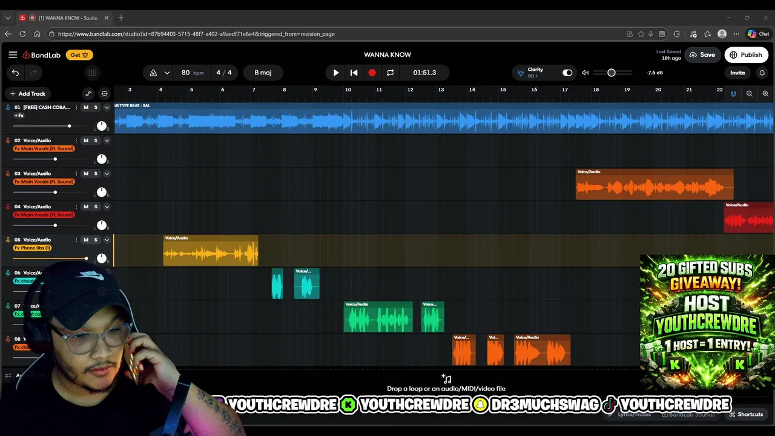Click the master volume speaker icon

coord(585,73)
